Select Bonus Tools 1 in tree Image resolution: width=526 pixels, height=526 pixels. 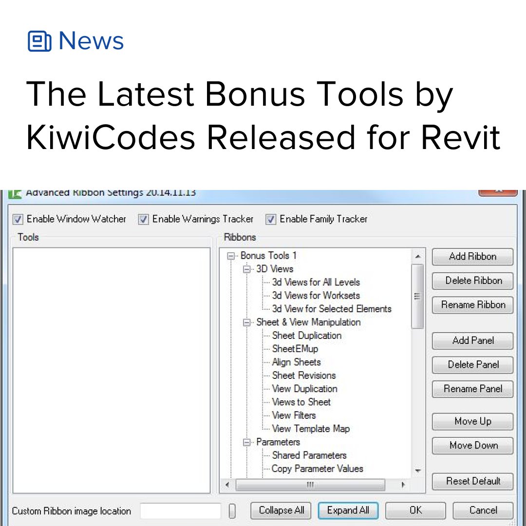pyautogui.click(x=268, y=256)
